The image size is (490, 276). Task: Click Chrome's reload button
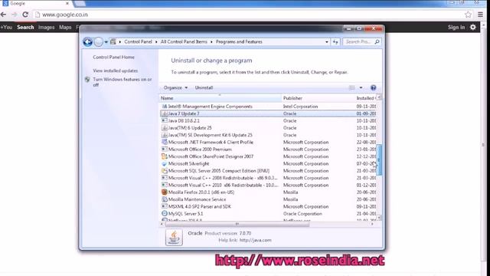point(25,15)
